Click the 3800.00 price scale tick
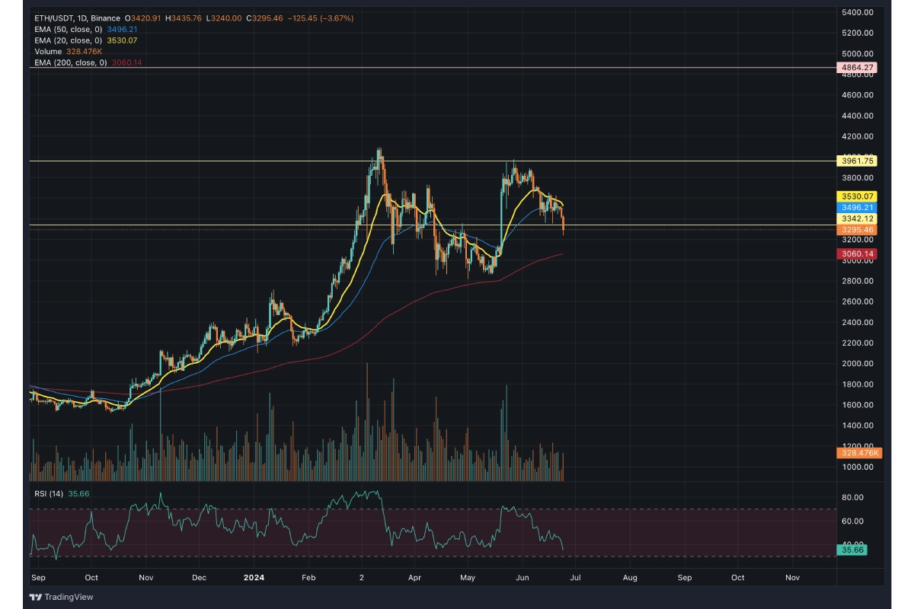Screen dimensions: 914x609 point(858,178)
